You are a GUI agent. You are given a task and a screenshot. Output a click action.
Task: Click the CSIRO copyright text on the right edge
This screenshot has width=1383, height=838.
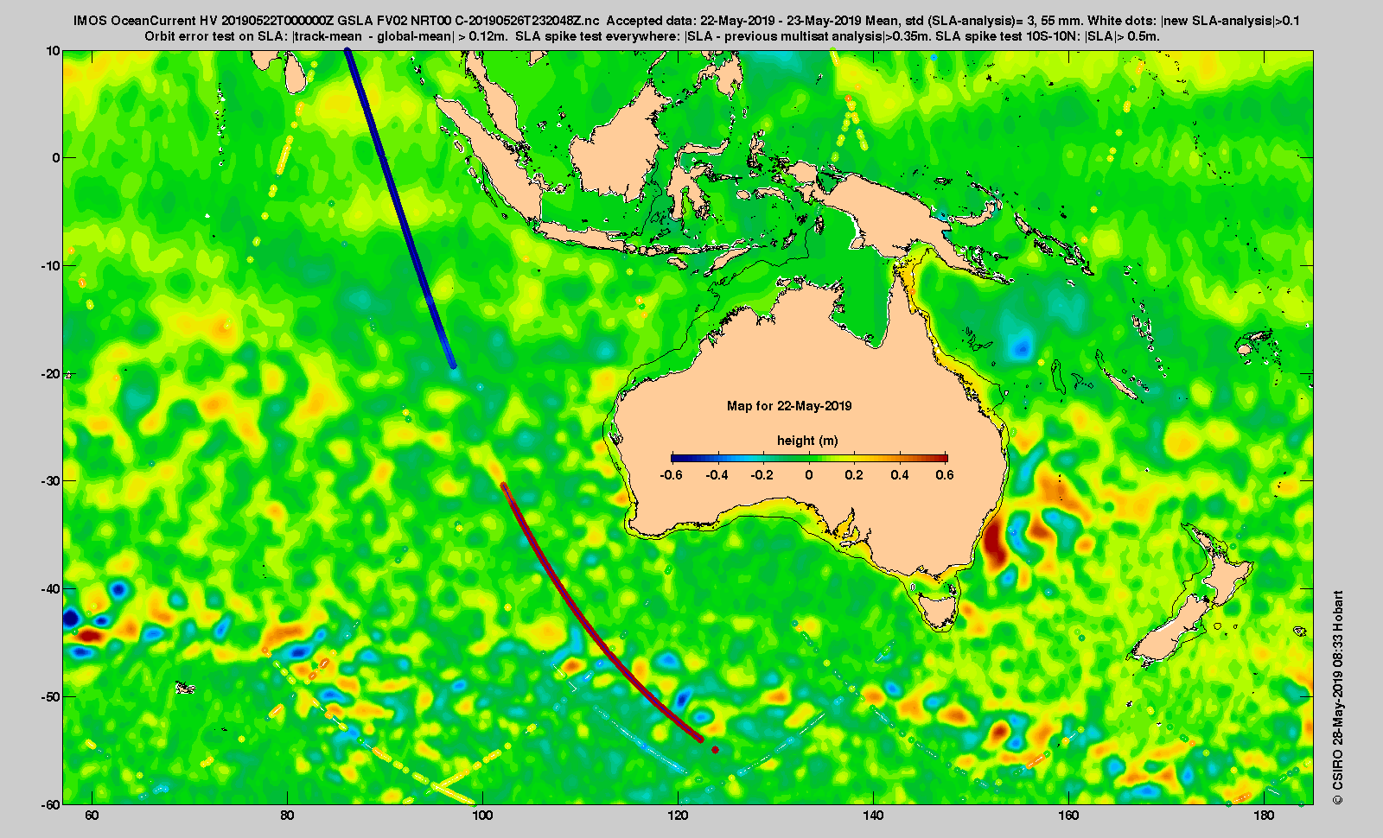(1338, 697)
